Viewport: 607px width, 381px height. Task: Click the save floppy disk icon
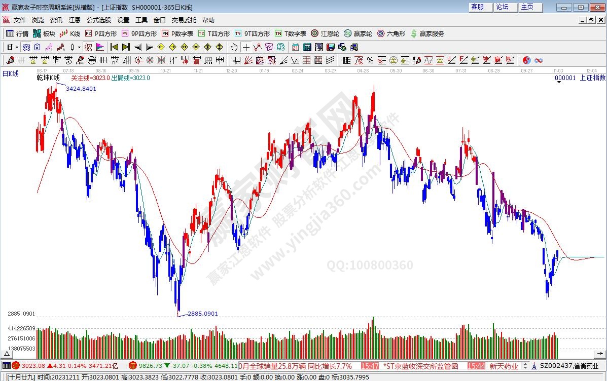(330, 47)
